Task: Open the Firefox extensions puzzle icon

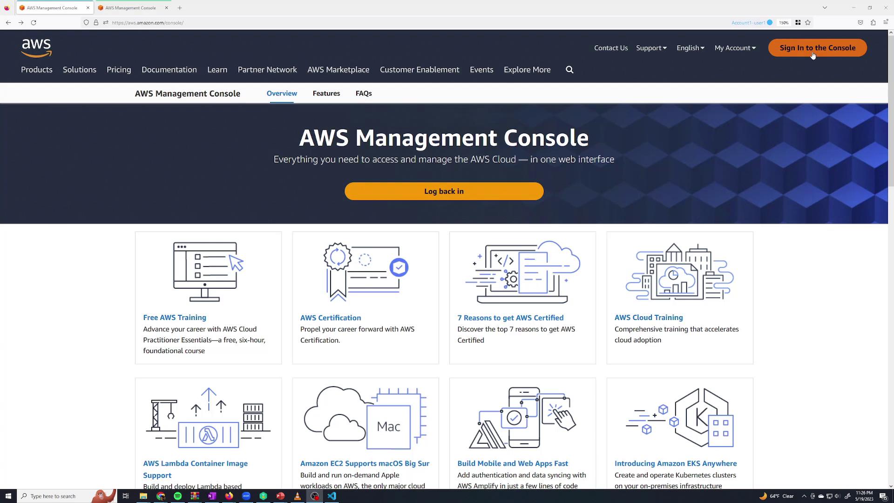Action: click(873, 22)
